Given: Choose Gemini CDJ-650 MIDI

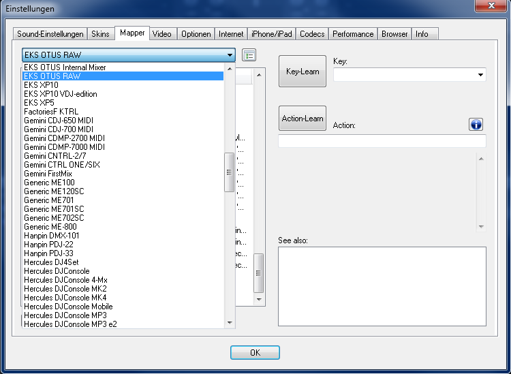Looking at the screenshot, I should point(123,120).
